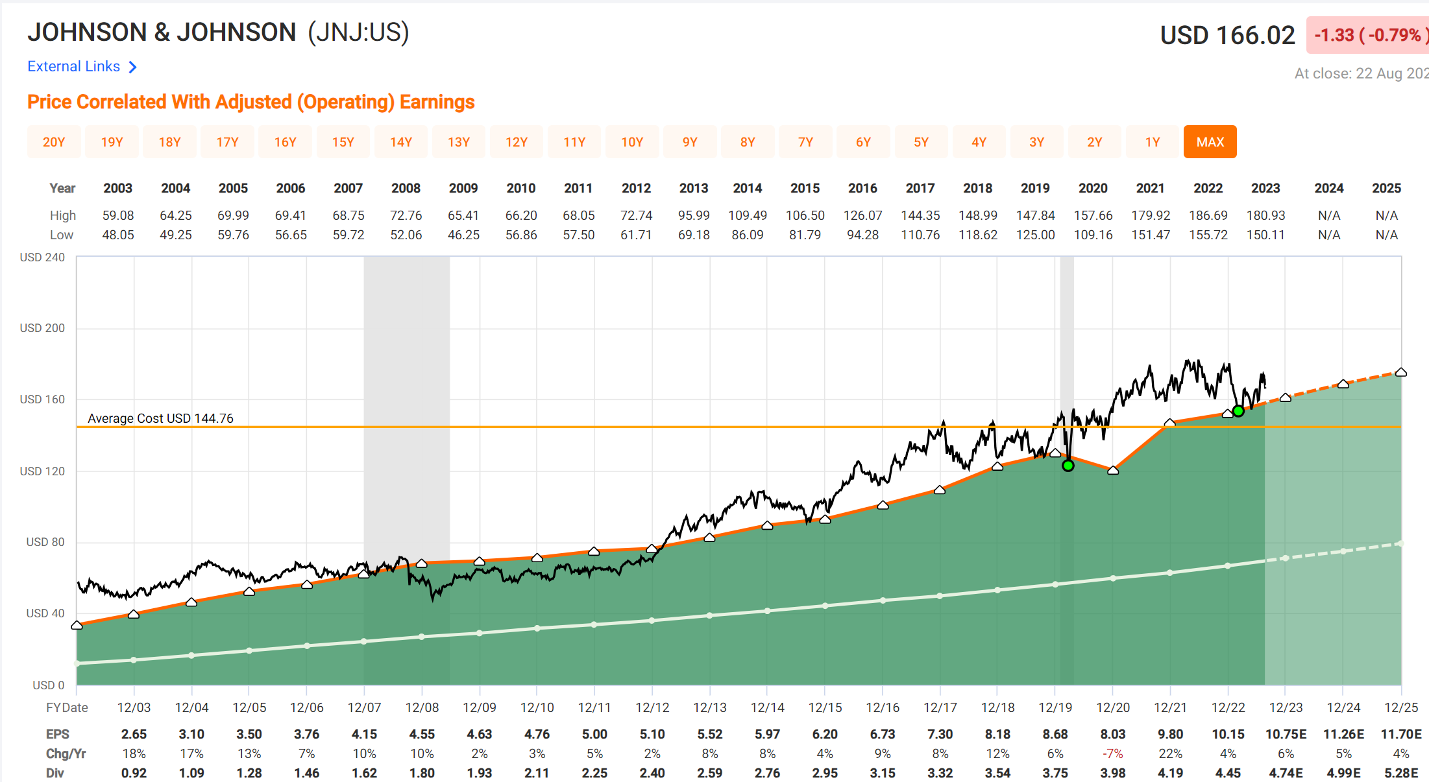This screenshot has height=782, width=1429.
Task: Open the External Links link
Action: (73, 67)
